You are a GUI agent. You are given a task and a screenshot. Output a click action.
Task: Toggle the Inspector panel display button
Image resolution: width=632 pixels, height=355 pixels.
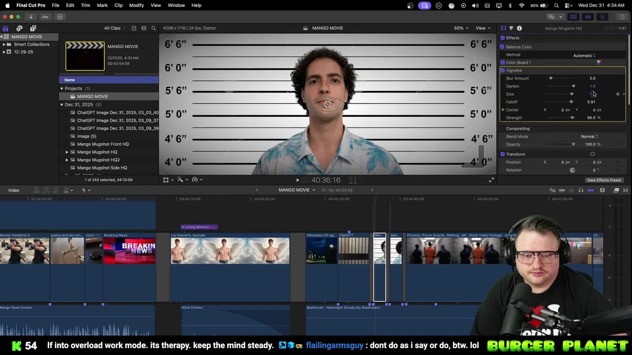point(602,17)
